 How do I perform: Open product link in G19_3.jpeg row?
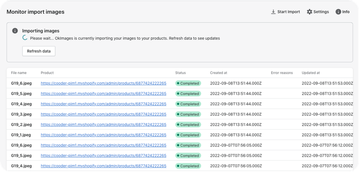click(x=103, y=114)
